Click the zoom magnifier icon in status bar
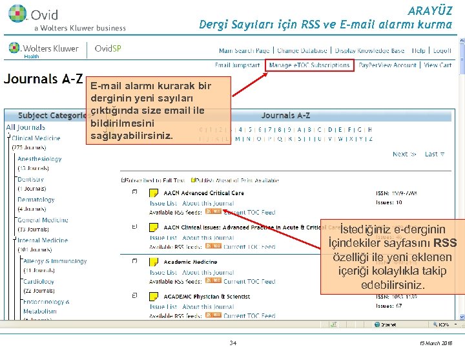 click(x=435, y=324)
